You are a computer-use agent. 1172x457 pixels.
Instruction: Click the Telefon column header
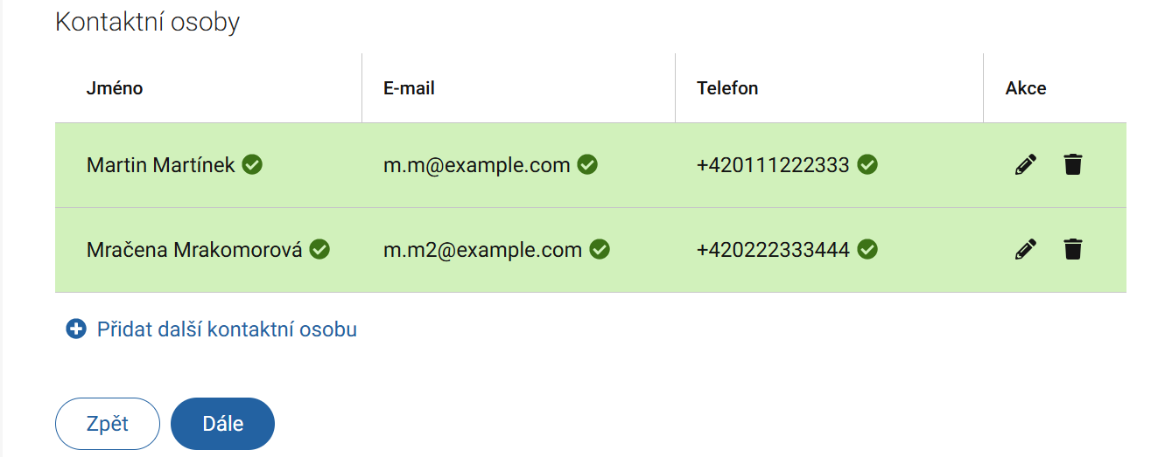pos(727,88)
